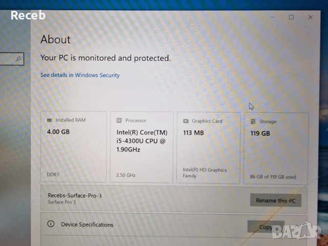Click the Processor icon

(119, 120)
